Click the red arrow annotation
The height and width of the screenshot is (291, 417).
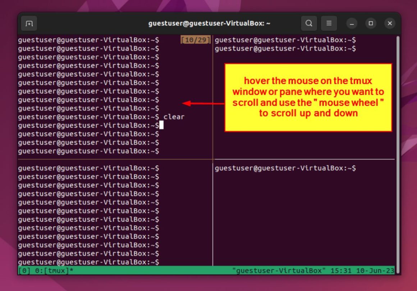(x=203, y=103)
